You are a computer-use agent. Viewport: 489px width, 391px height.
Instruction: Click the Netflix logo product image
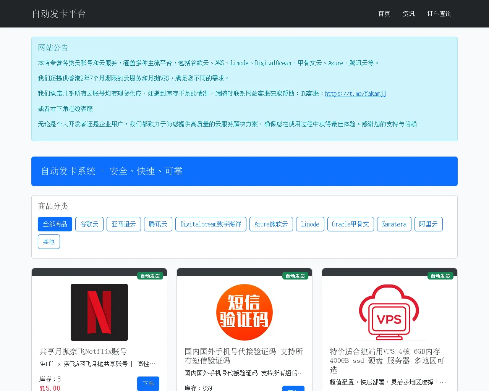coord(99,312)
